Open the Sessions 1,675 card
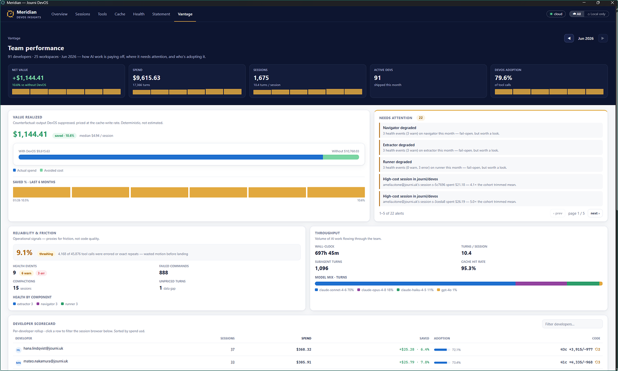This screenshot has width=618, height=371. point(308,81)
